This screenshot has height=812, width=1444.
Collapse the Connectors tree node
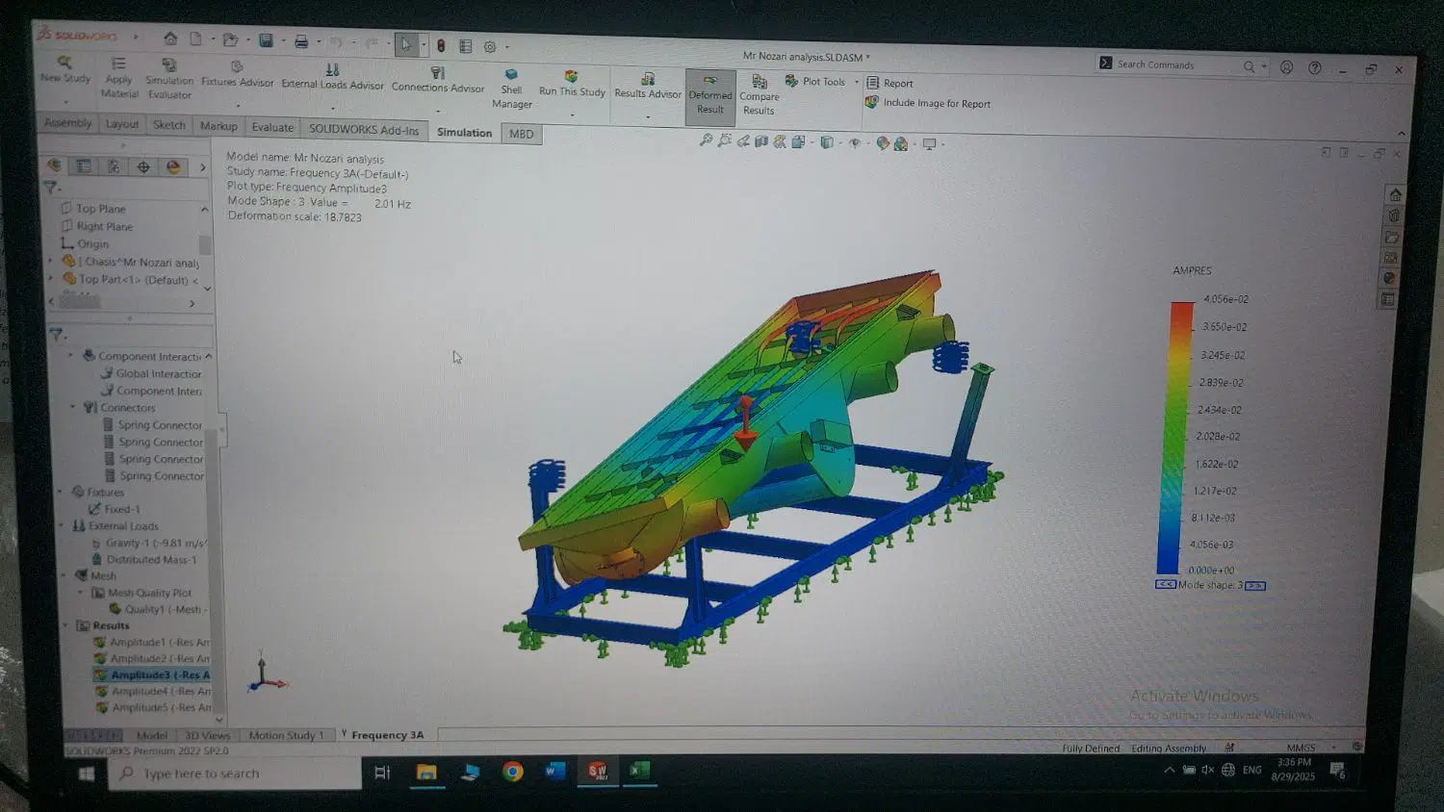(x=73, y=407)
